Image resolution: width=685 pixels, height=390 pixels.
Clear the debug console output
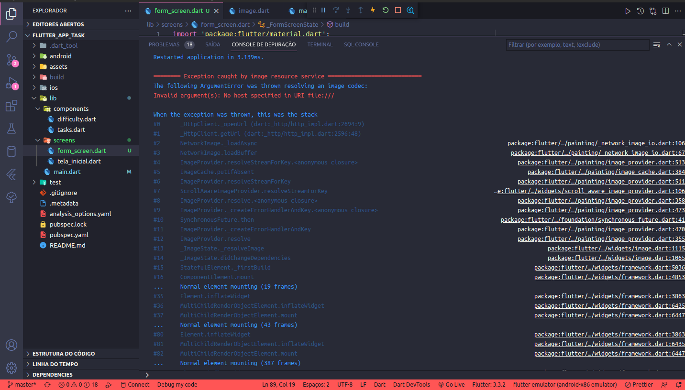click(x=657, y=44)
